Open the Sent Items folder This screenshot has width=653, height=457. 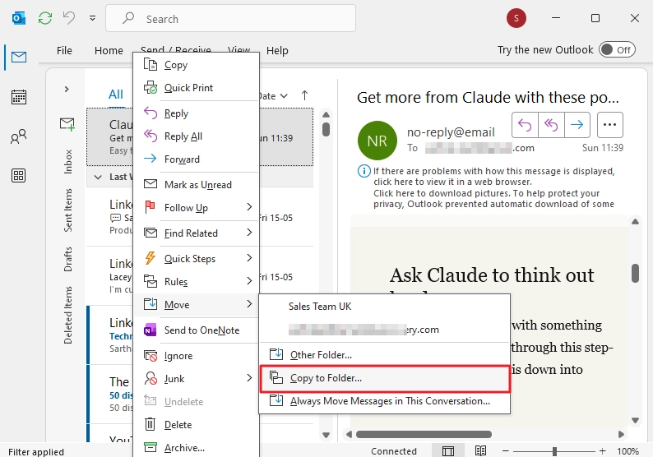tap(67, 210)
